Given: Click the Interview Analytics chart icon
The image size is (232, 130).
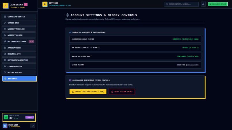Looking at the screenshot, I should (5, 60).
